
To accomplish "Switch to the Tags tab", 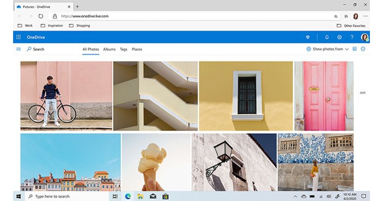I will [x=124, y=49].
